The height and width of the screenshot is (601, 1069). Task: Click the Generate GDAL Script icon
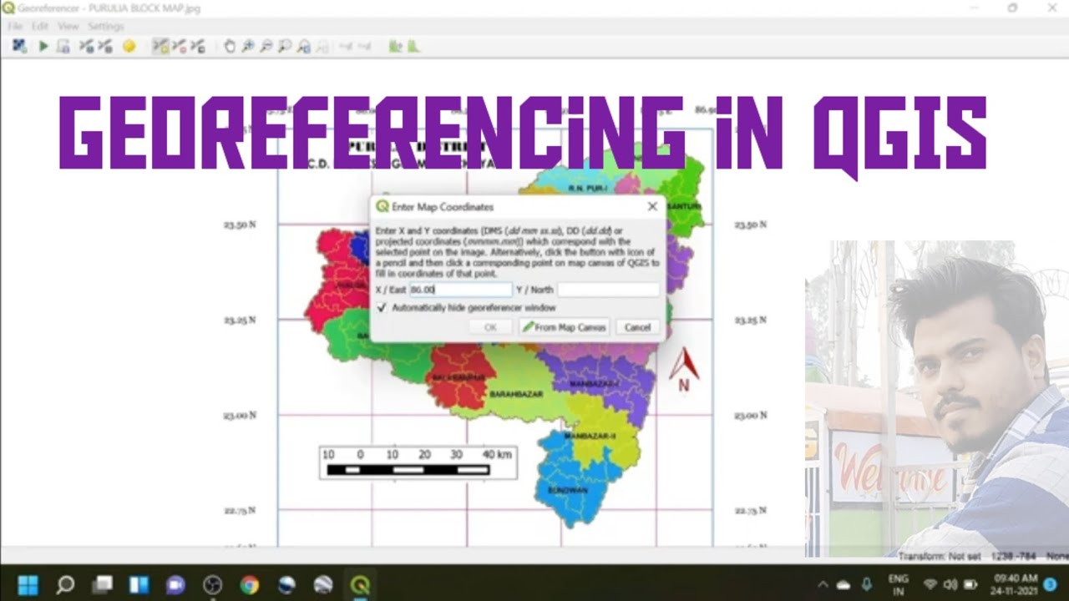click(63, 46)
